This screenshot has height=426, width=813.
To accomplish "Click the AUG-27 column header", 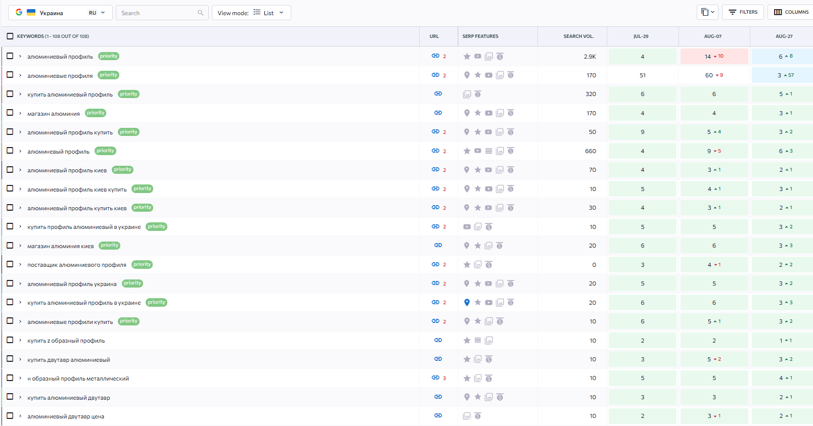I will click(784, 36).
